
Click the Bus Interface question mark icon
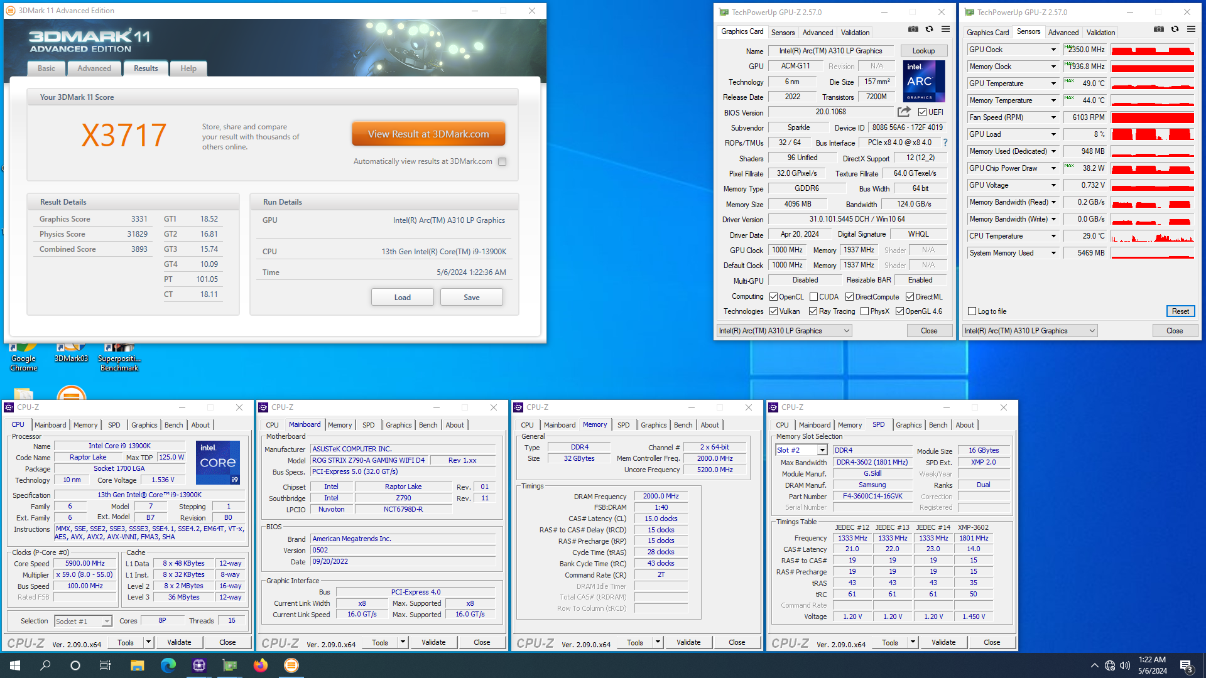point(945,143)
